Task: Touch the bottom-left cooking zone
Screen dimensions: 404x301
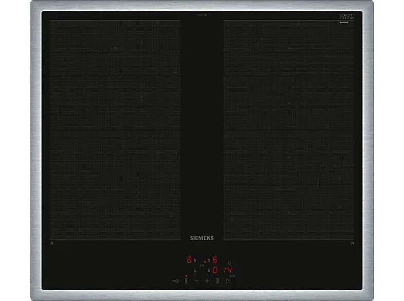Action: (x=115, y=211)
